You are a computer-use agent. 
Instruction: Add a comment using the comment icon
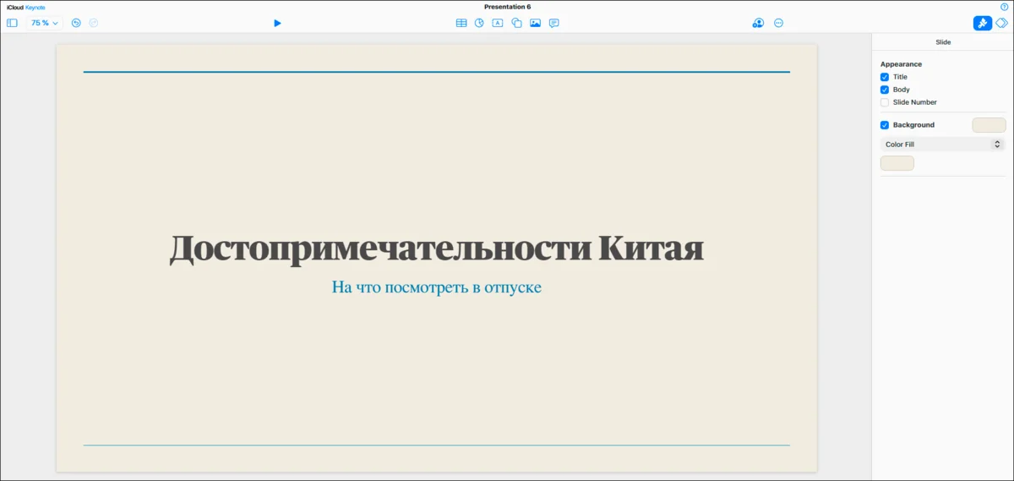click(553, 23)
